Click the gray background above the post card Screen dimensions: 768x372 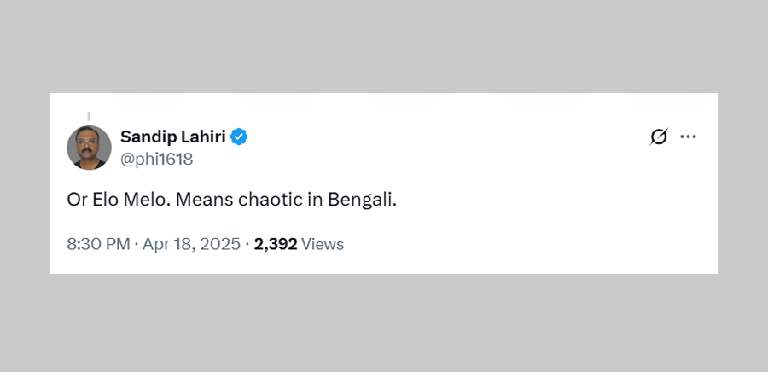pos(384,43)
